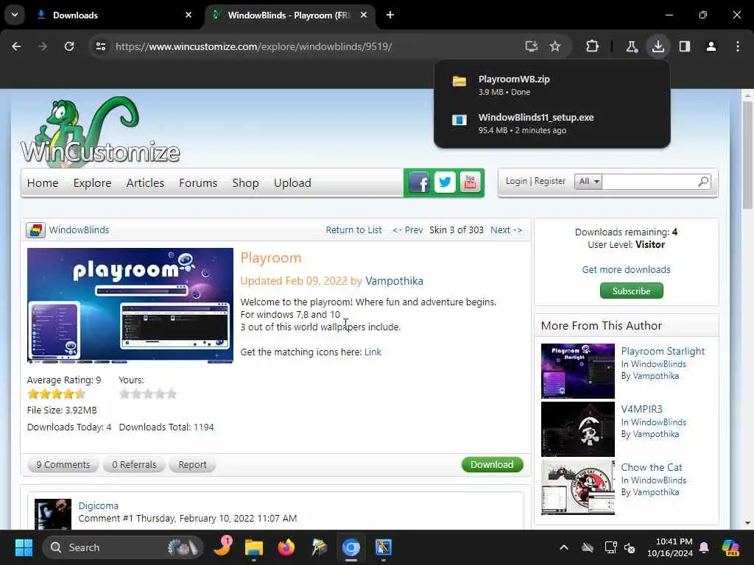The width and height of the screenshot is (754, 565).
Task: Click the 0 Referrals button
Action: click(x=134, y=465)
